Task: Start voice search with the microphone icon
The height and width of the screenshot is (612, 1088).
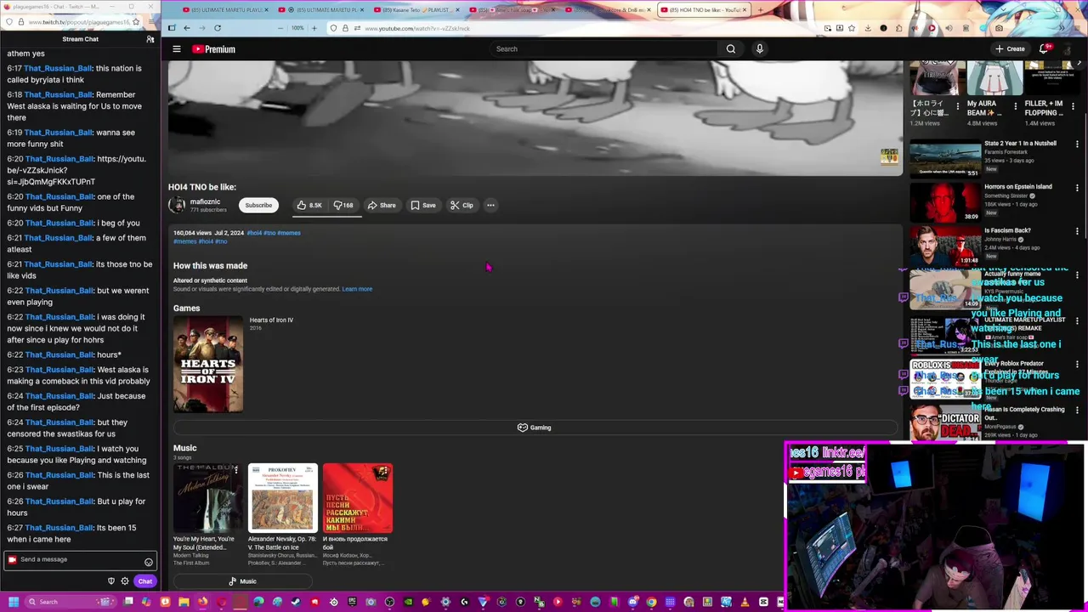Action: pyautogui.click(x=759, y=49)
